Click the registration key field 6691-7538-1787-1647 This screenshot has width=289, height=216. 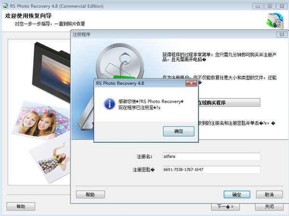point(211,169)
